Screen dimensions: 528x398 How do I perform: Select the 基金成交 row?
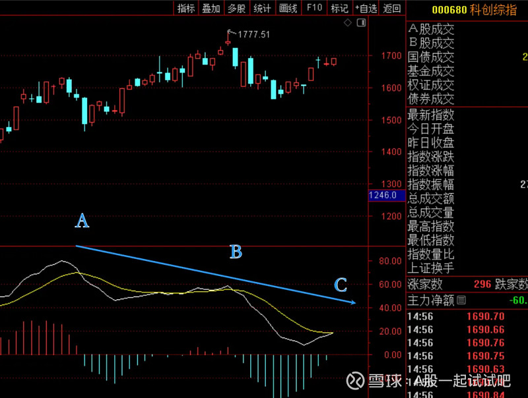click(x=467, y=71)
